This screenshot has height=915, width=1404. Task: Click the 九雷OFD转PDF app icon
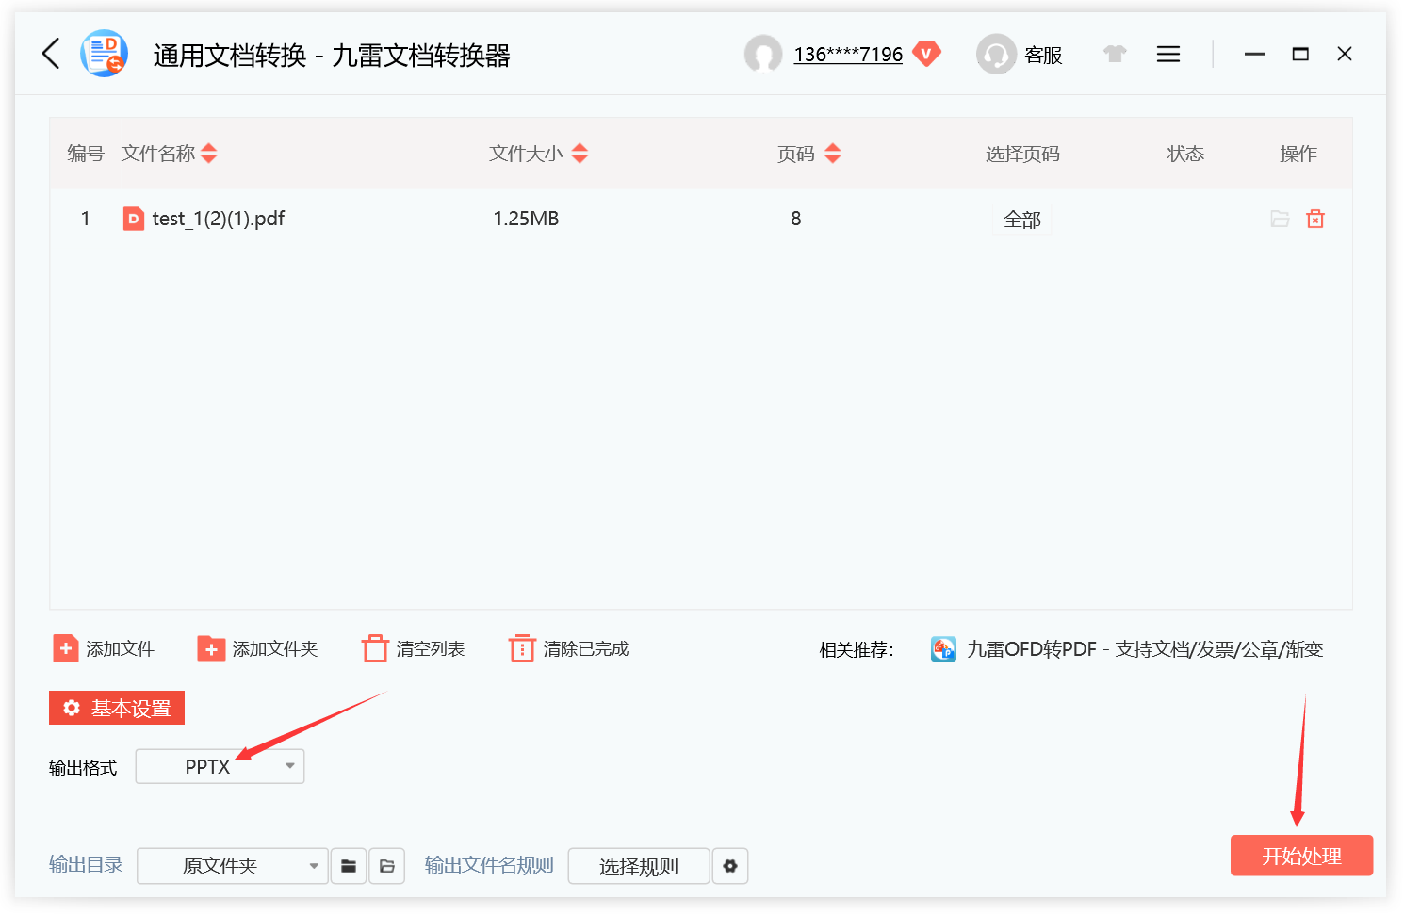(943, 649)
